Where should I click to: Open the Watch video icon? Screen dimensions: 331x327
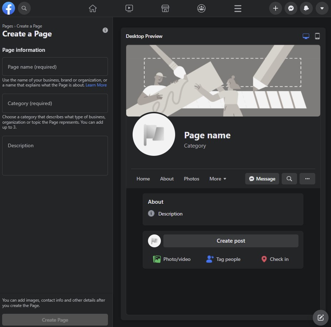tap(129, 9)
